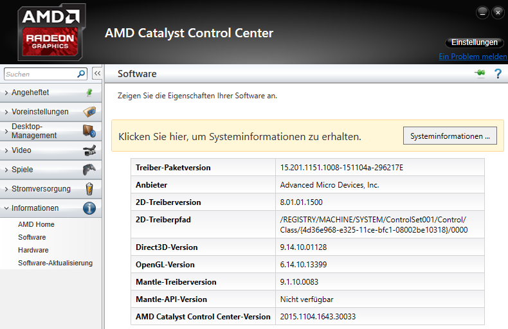The width and height of the screenshot is (508, 329).
Task: Click the Spiele gamepad icon
Action: 89,170
